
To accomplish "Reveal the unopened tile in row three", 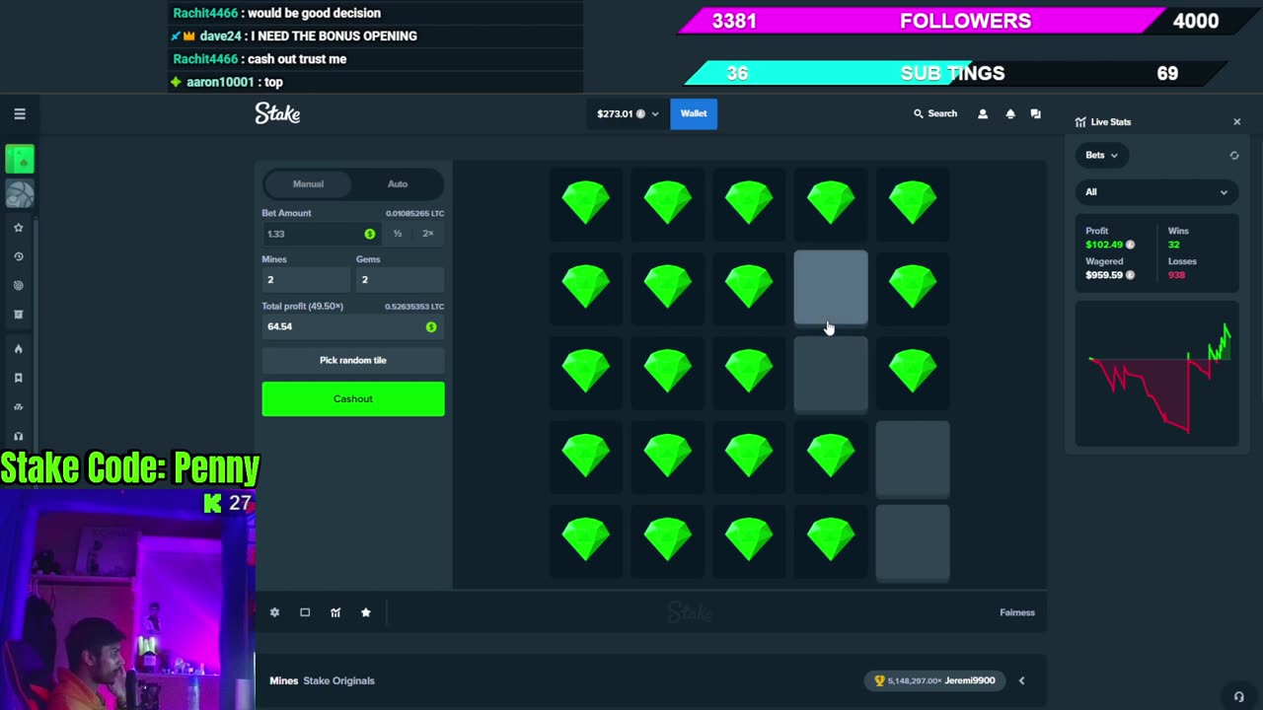I will [x=831, y=373].
